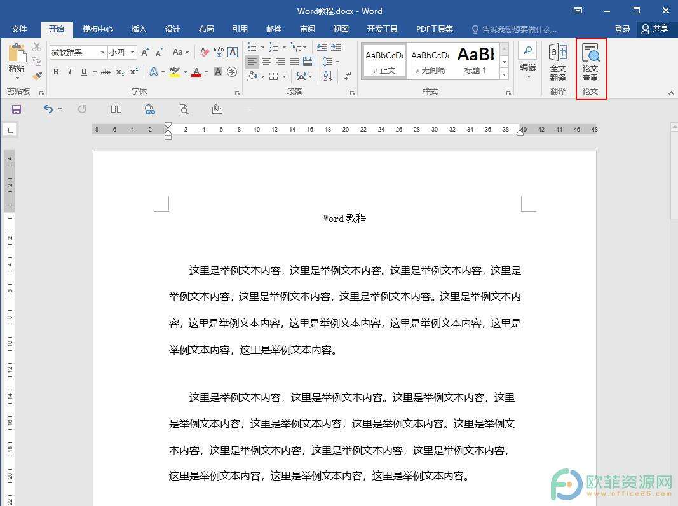Screen dimensions: 678x506
Task: Click the clear formatting eraser icon
Action: point(205,52)
